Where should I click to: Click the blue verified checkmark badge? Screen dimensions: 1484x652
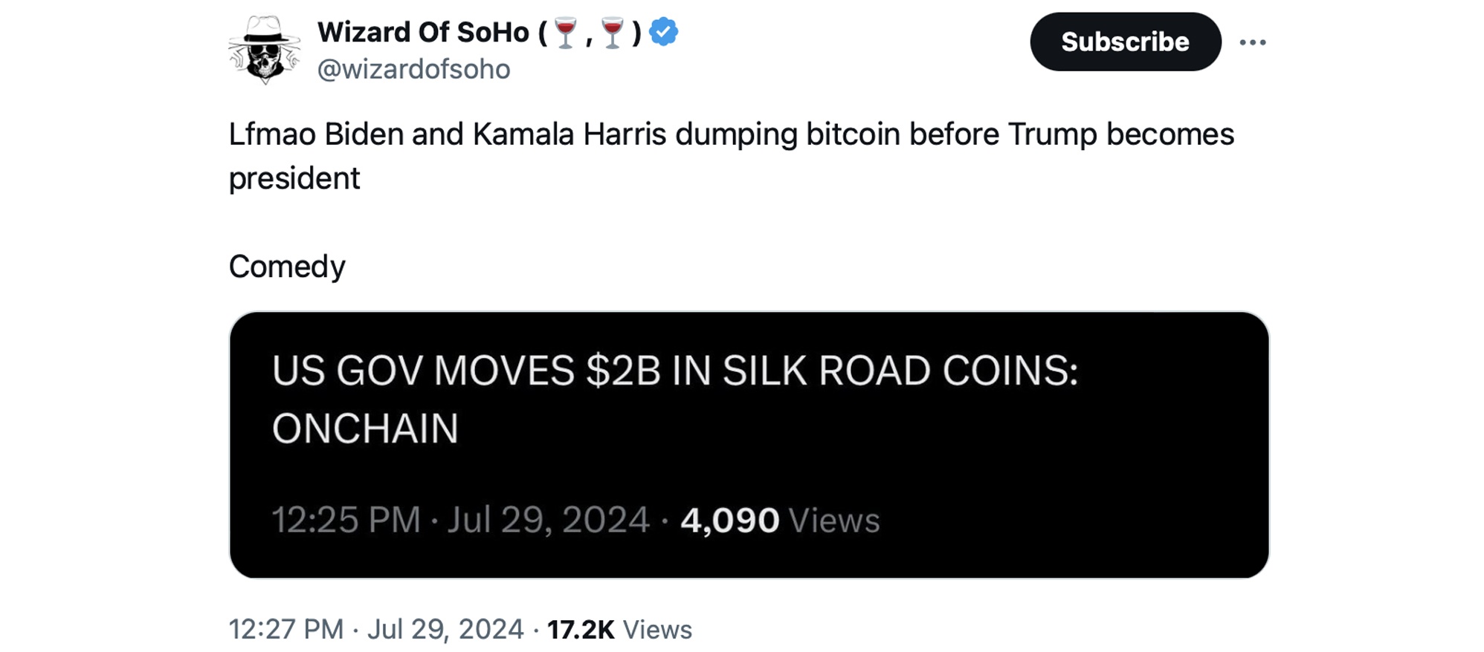[663, 33]
